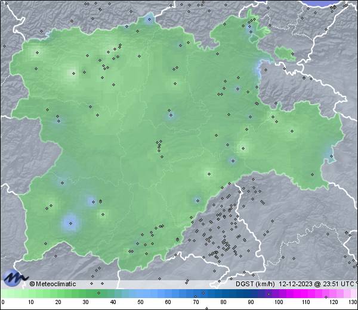Click the ©Meteoclimatic copyright text

click(53, 284)
